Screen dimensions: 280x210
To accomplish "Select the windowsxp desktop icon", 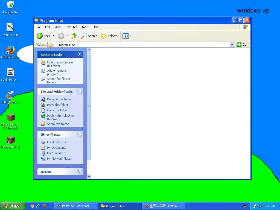I will tap(11, 30).
